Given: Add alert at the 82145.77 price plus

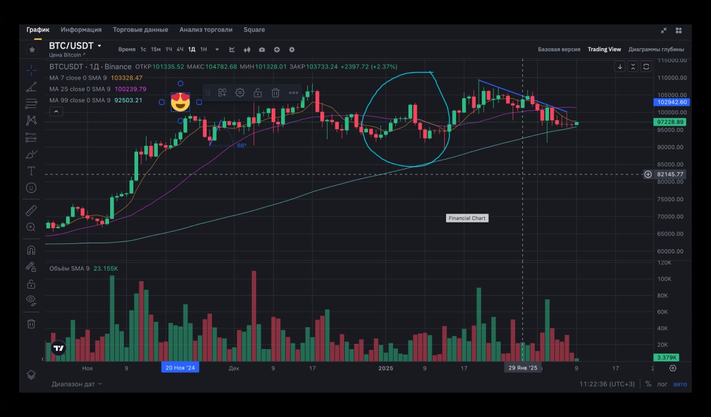Looking at the screenshot, I should 648,174.
